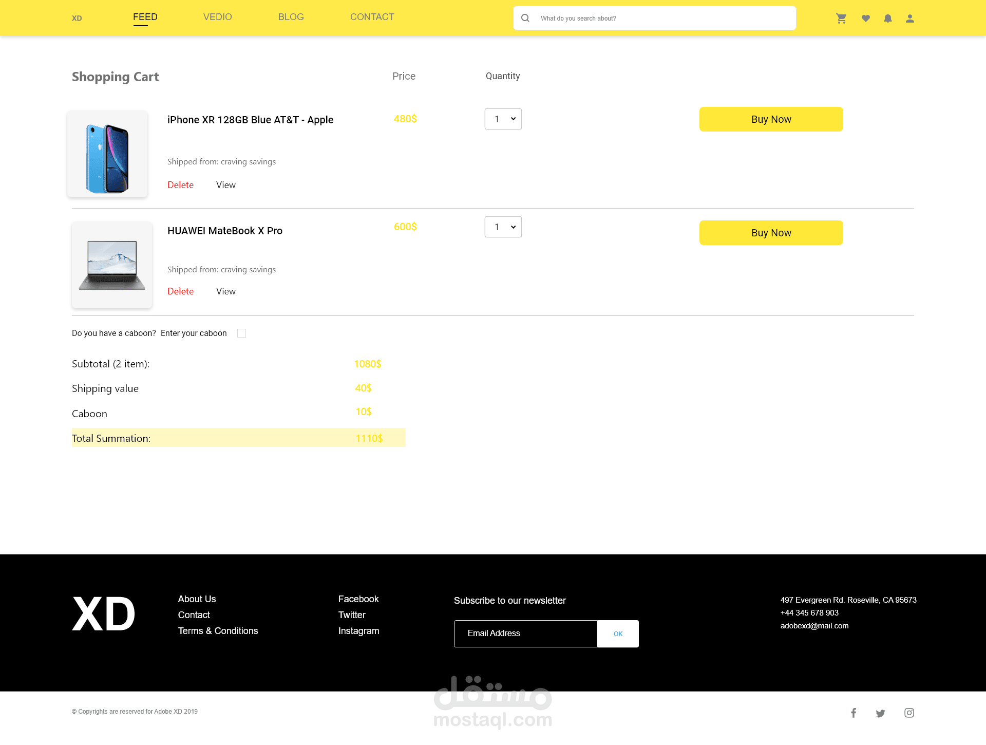Click the iPhone XR product thumbnail
The height and width of the screenshot is (745, 986).
[x=107, y=154]
